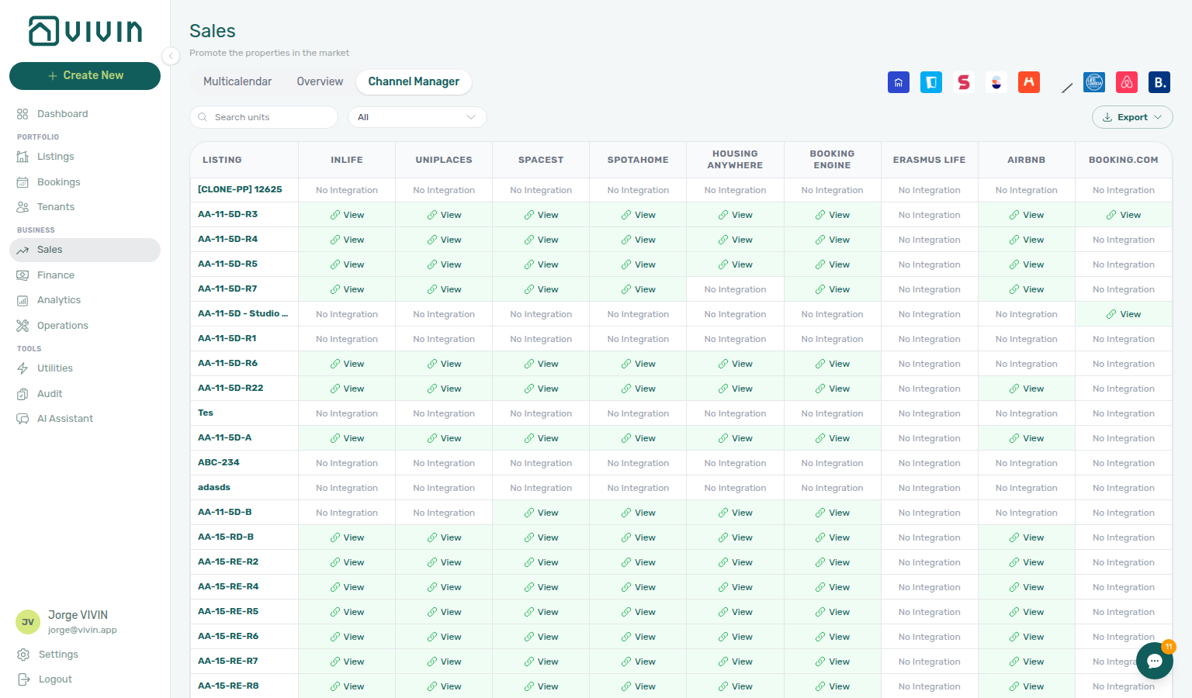
Task: Click the [CLONE-PP] 12625 listing
Action: (x=240, y=189)
